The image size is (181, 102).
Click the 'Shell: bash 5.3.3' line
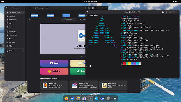(128, 29)
